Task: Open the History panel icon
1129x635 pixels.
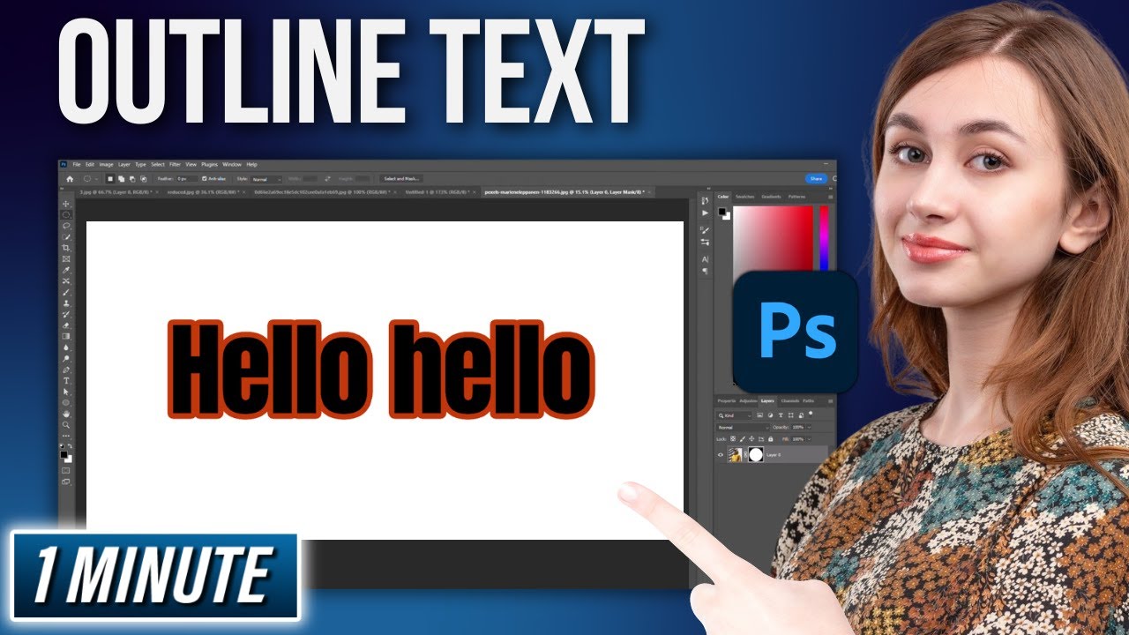Action: tap(705, 200)
